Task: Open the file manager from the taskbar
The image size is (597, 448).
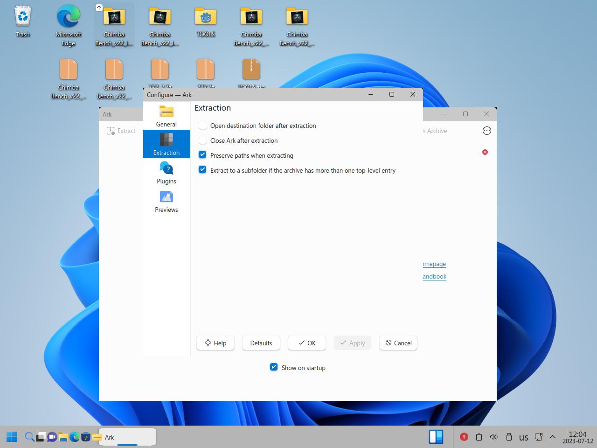Action: 63,437
